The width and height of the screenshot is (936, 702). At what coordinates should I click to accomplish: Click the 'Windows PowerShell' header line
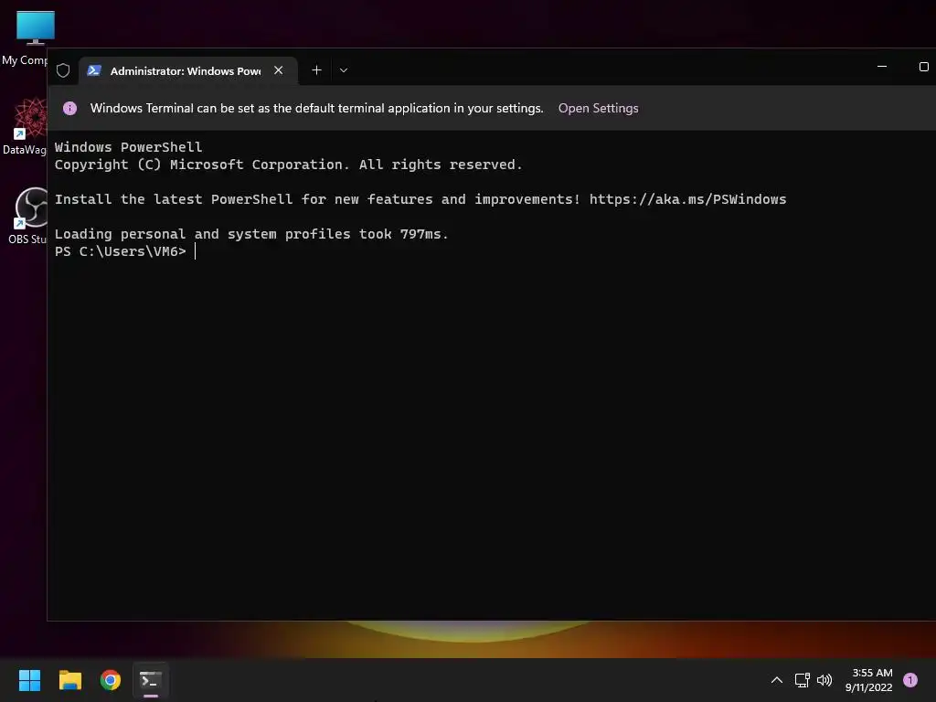(128, 147)
